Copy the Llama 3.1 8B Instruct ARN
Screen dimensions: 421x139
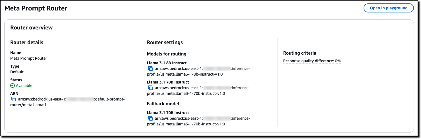click(x=150, y=69)
